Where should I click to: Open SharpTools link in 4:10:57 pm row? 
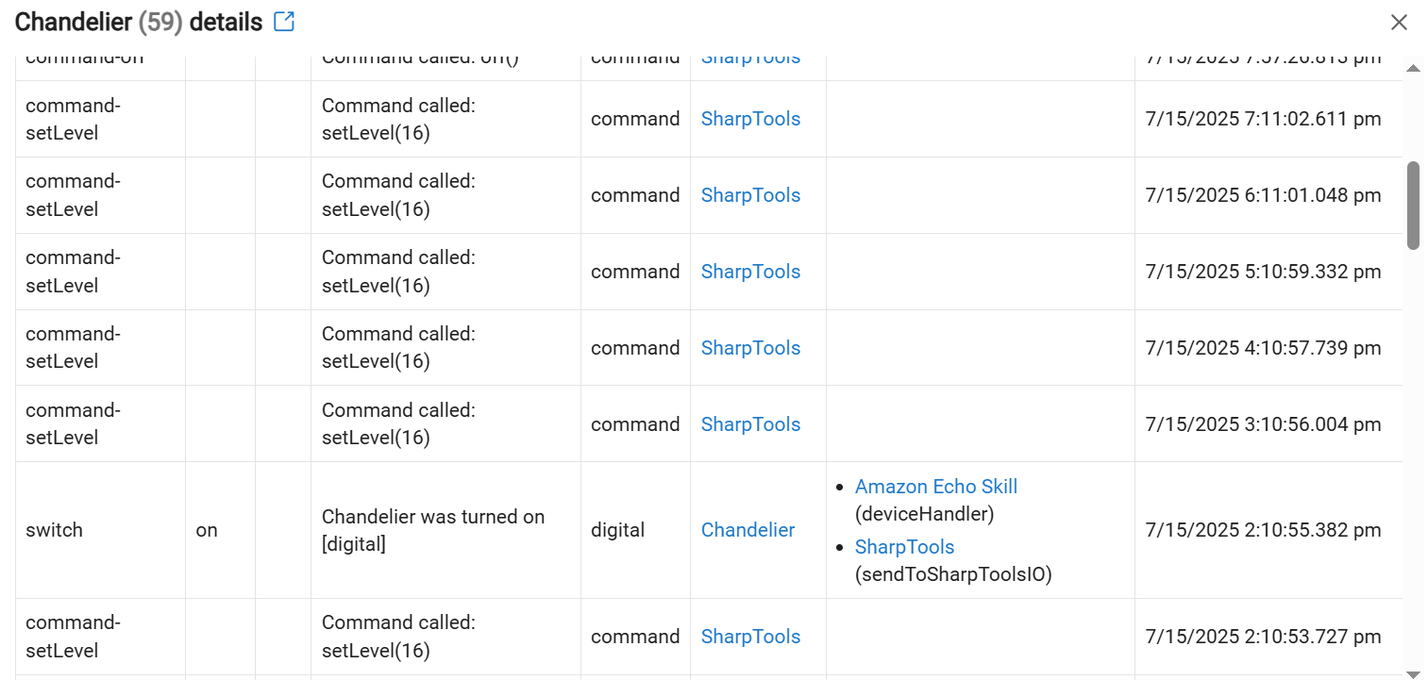(x=750, y=348)
